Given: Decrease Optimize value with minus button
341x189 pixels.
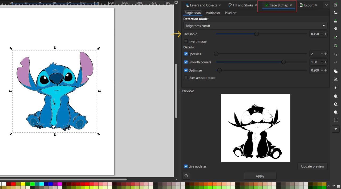Looking at the screenshot, I should click(322, 70).
